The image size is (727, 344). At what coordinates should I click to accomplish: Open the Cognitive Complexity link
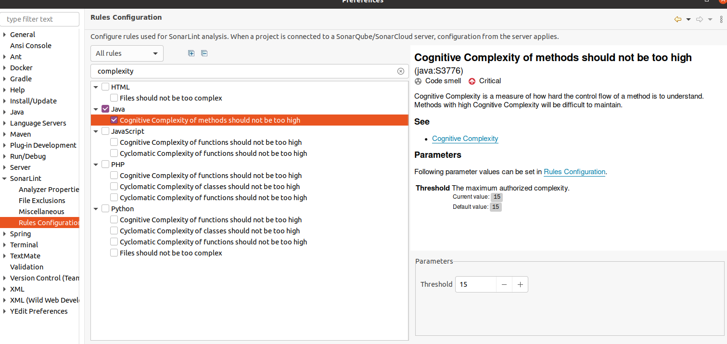pos(465,139)
